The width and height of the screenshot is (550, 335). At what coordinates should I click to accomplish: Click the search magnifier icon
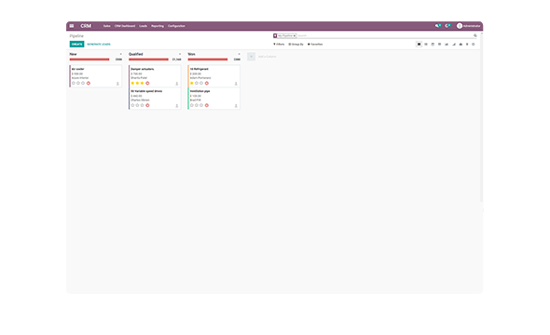click(475, 35)
